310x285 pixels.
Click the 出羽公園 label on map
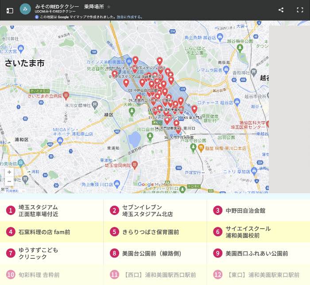tap(226, 137)
